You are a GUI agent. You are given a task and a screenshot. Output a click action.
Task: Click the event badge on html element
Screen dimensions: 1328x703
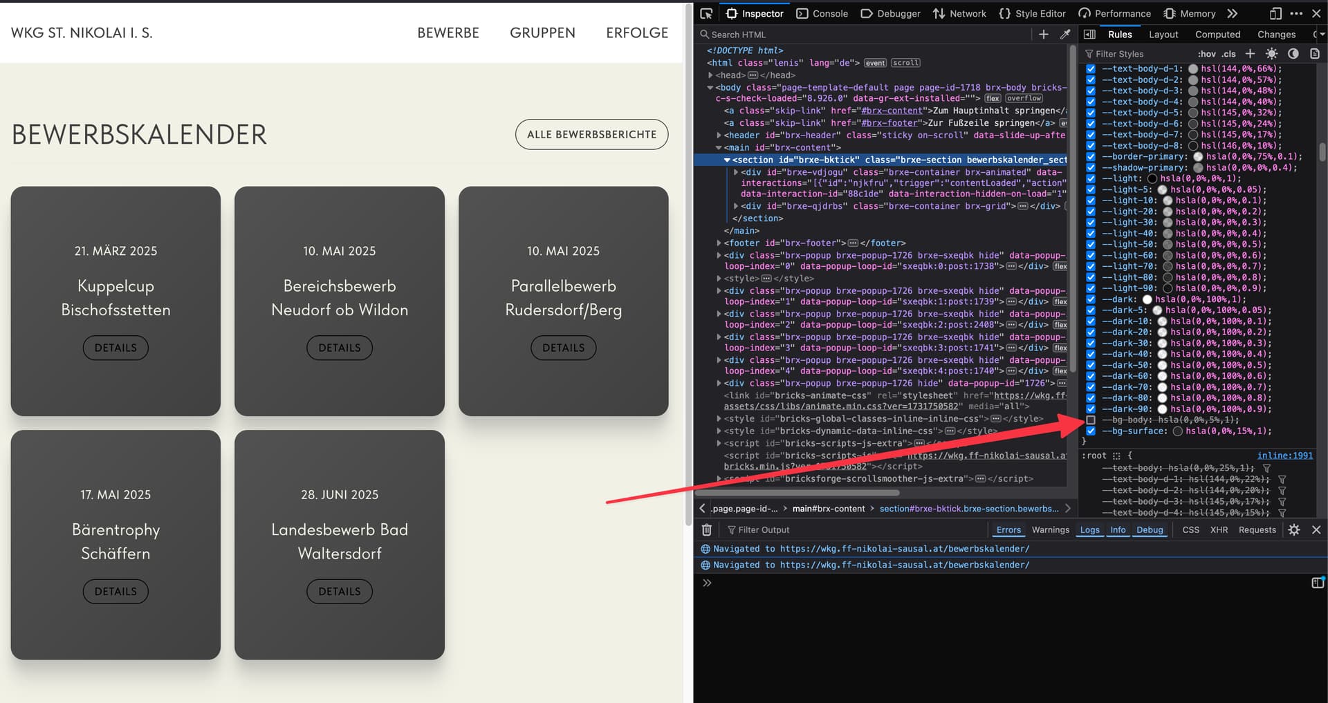(x=875, y=63)
